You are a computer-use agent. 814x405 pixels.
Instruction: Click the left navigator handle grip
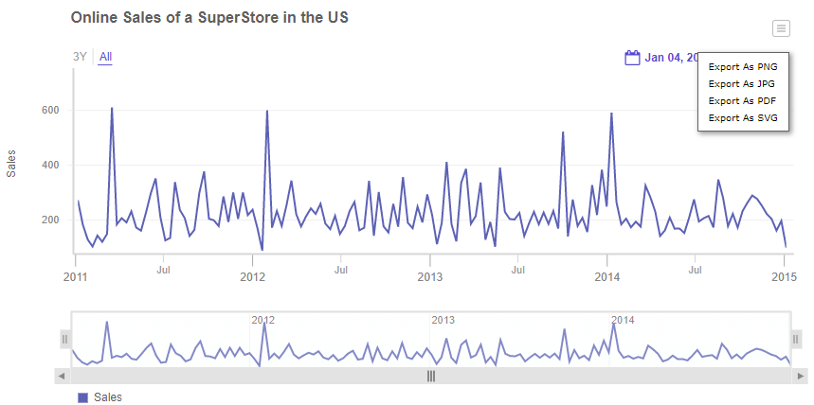pyautogui.click(x=65, y=338)
